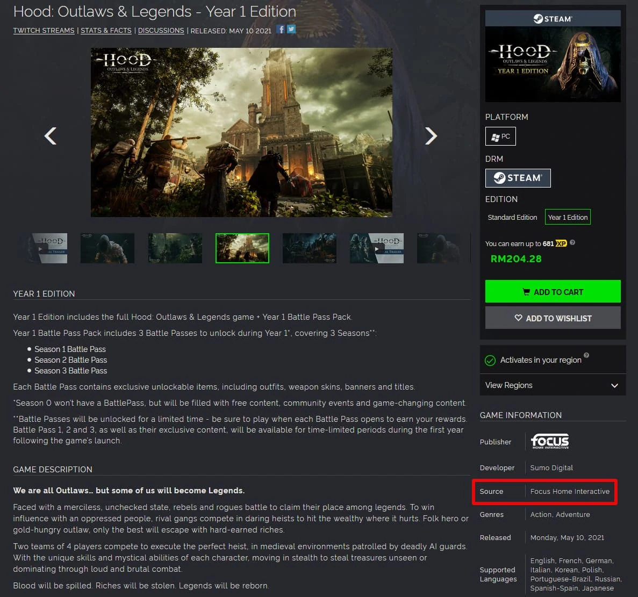Click the Game Information heading
The width and height of the screenshot is (638, 597).
tap(520, 415)
